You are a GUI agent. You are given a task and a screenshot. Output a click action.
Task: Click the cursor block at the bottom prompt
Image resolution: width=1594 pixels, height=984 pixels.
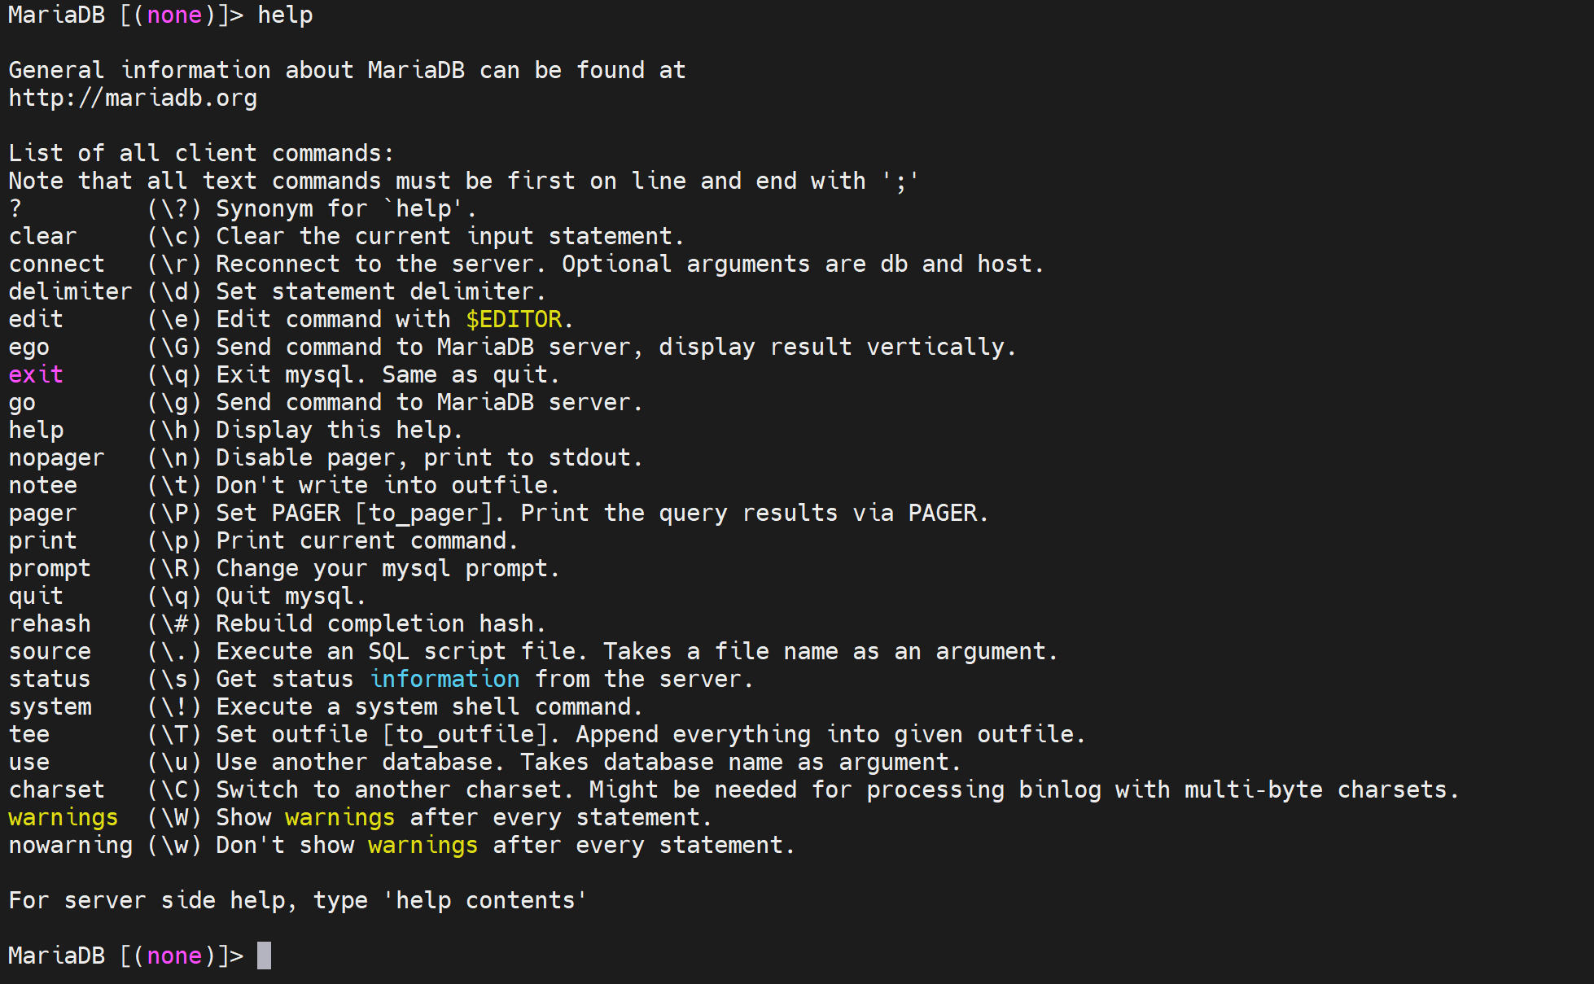264,956
